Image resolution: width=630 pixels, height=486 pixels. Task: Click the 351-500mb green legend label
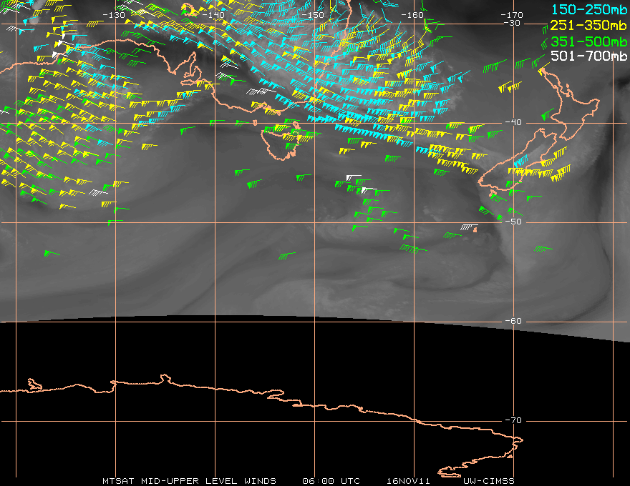(x=588, y=41)
